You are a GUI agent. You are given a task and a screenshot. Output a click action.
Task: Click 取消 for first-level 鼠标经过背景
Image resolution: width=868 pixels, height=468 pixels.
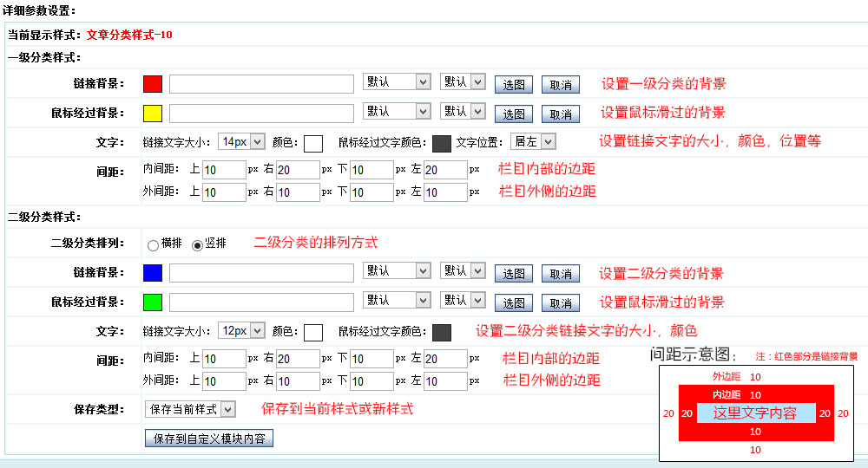pos(561,114)
